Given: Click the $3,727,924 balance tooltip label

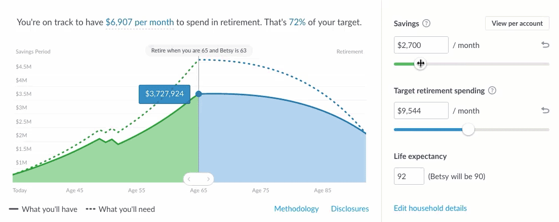Looking at the screenshot, I should [x=164, y=94].
